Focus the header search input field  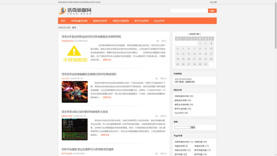[189, 11]
